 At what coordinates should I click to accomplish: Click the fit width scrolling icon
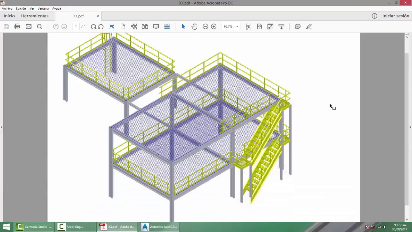click(x=248, y=27)
